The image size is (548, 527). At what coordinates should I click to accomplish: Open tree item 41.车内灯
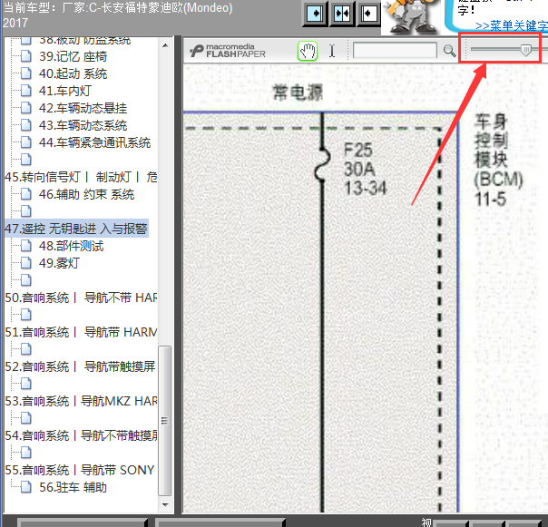point(65,91)
